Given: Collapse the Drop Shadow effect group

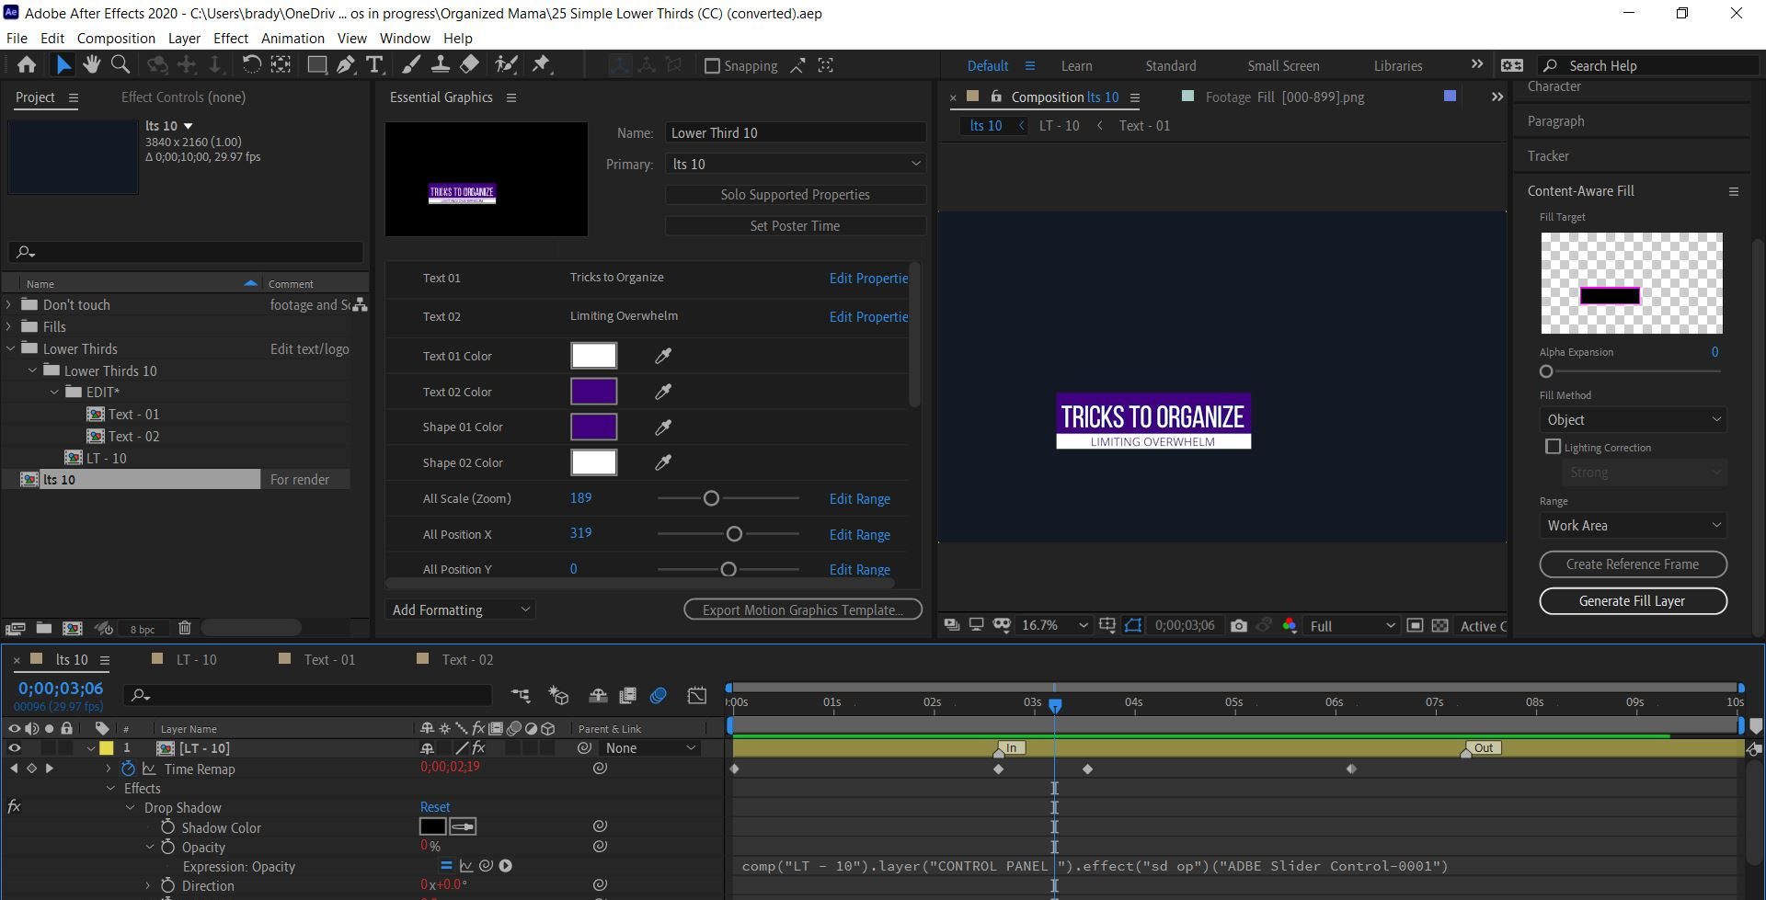Looking at the screenshot, I should click(130, 808).
